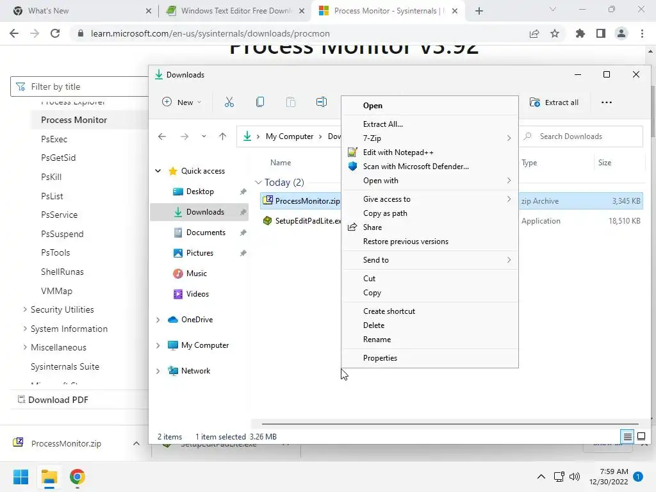Open the Sysinternals Suite link
Image resolution: width=656 pixels, height=492 pixels.
click(x=65, y=366)
